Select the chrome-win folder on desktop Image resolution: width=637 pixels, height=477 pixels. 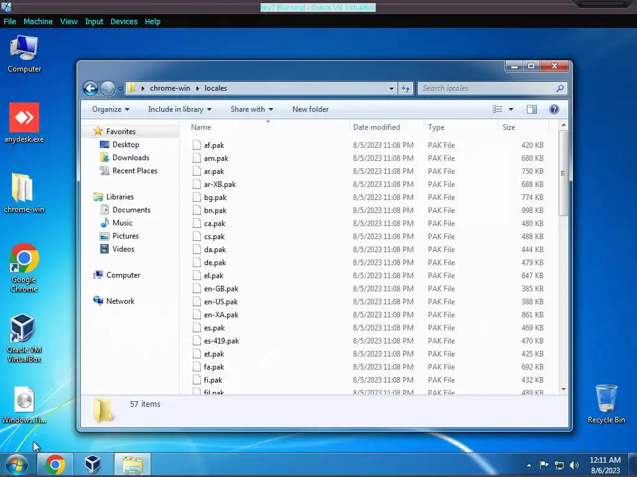tap(24, 193)
